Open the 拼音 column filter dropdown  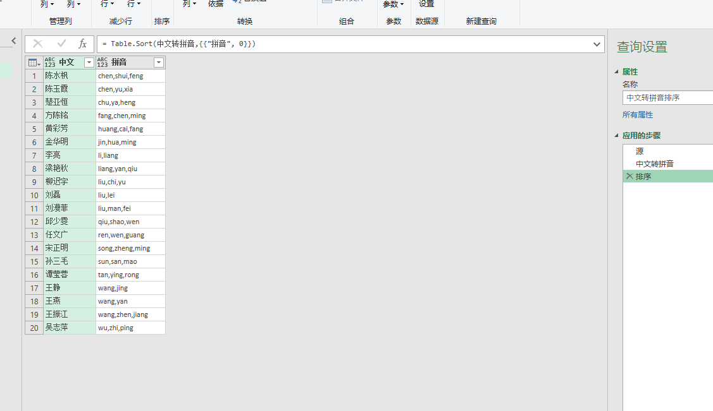coord(158,62)
